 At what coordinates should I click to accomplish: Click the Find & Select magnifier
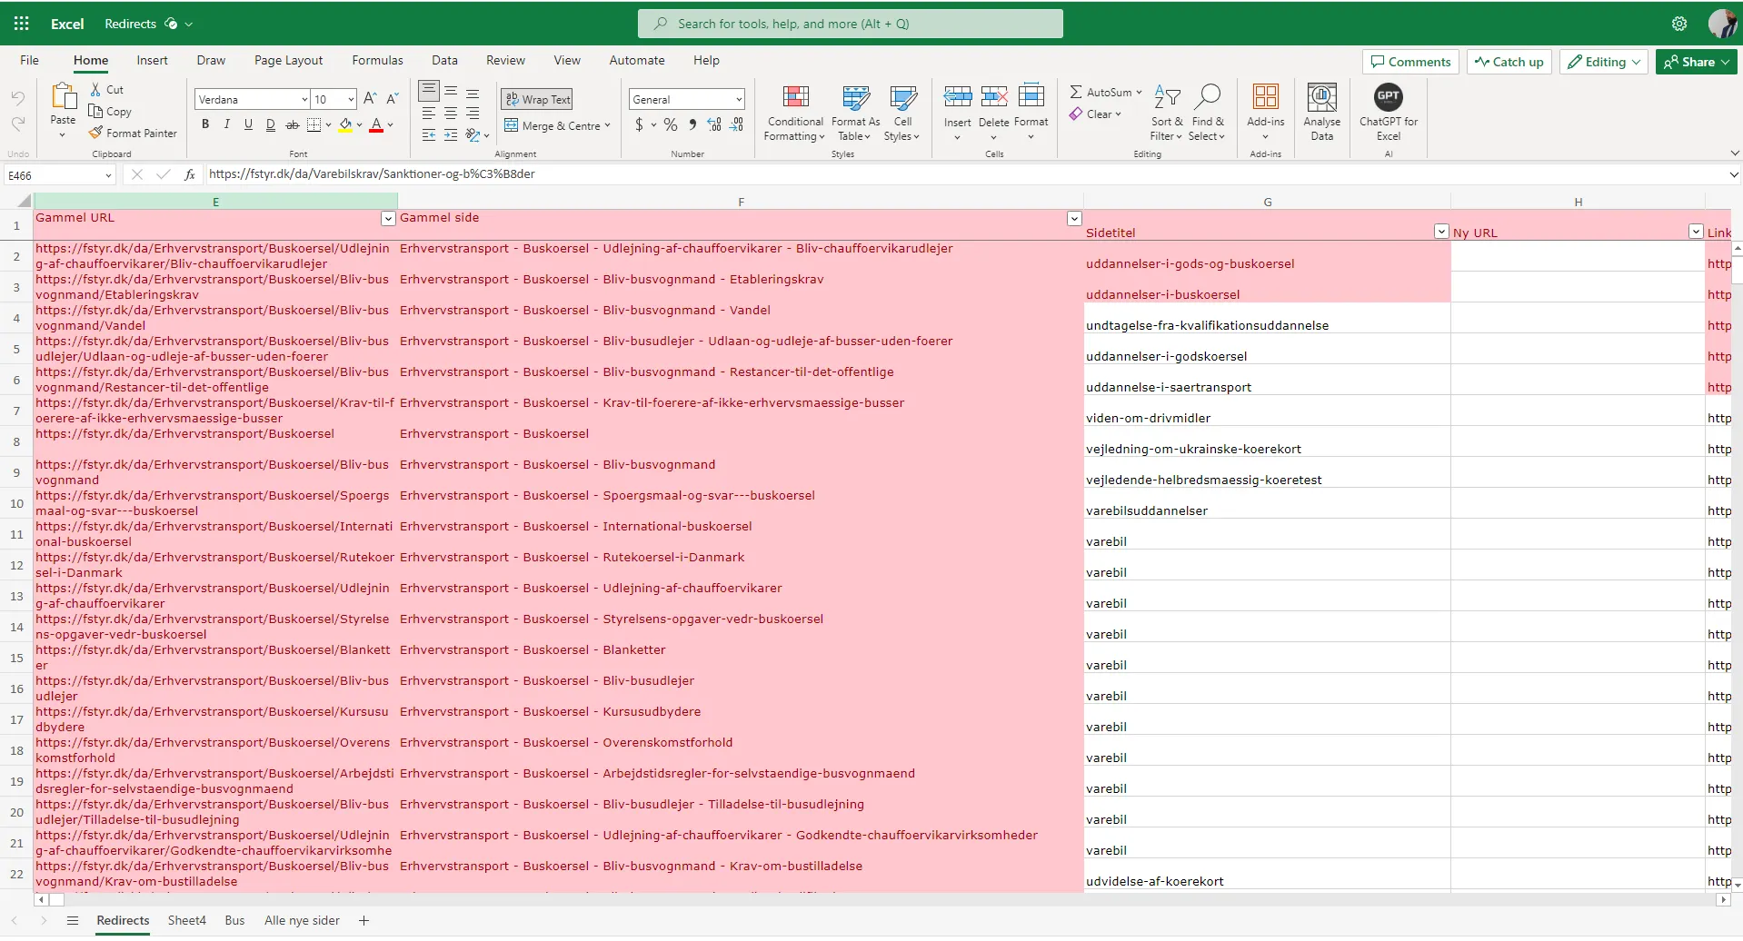[1208, 97]
